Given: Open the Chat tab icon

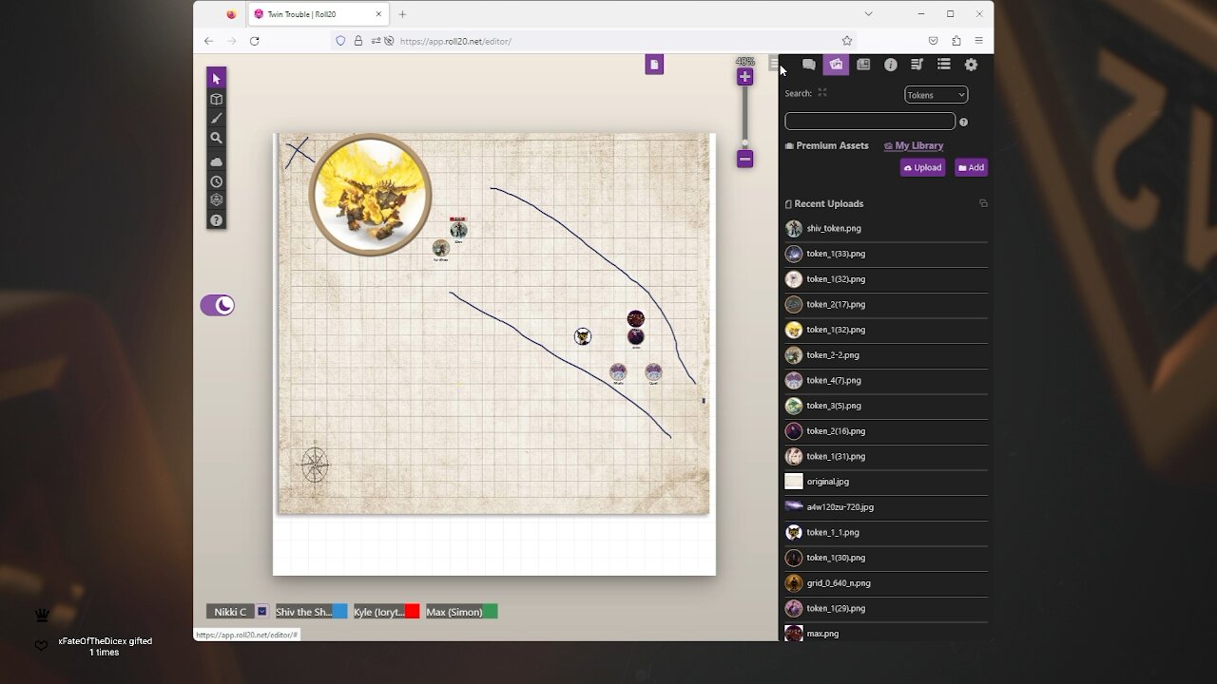Looking at the screenshot, I should 808,65.
